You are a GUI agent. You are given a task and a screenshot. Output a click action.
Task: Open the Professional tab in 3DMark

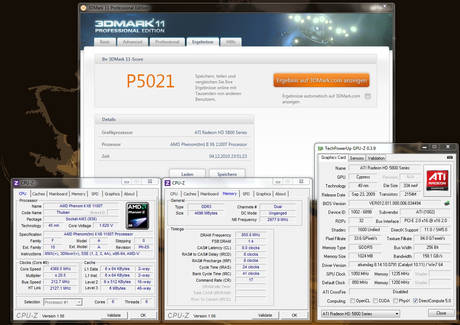pos(167,42)
